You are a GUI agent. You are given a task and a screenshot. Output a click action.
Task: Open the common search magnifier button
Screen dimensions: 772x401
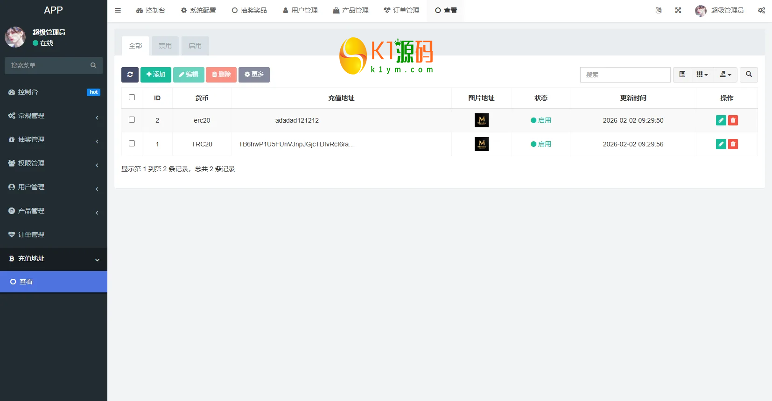tap(749, 75)
